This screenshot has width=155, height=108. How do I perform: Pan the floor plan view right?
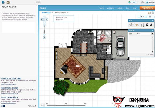[47, 19]
